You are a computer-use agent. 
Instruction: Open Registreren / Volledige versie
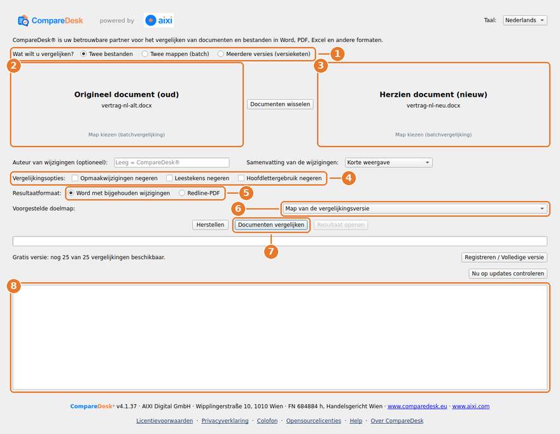point(504,257)
